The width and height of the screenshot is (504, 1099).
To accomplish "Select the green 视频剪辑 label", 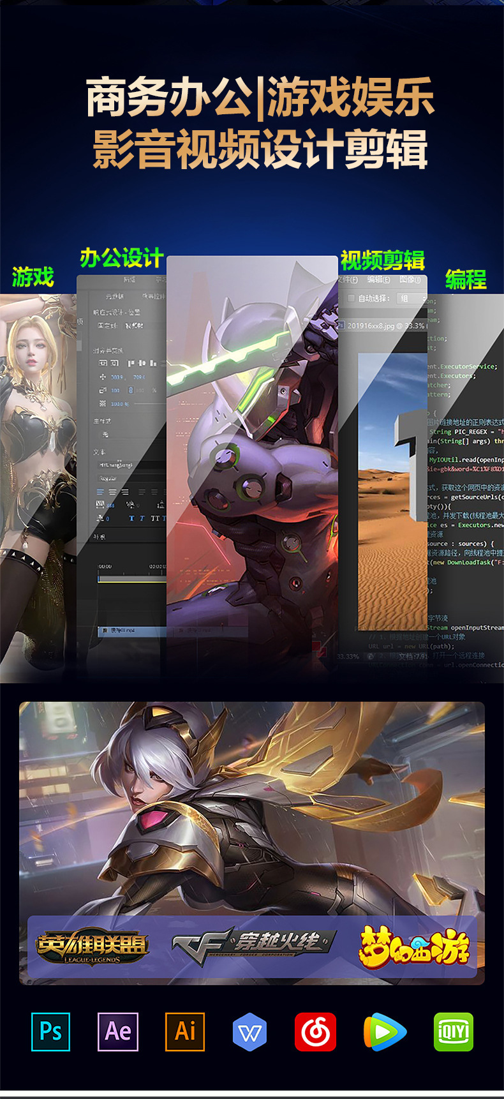I will [x=383, y=260].
